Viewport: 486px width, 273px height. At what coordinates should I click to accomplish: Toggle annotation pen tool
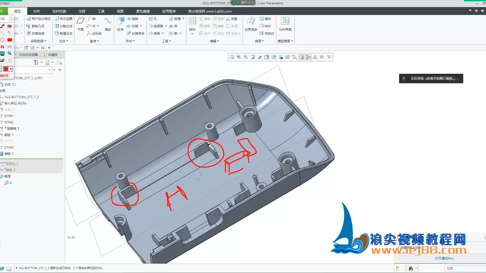point(2,26)
